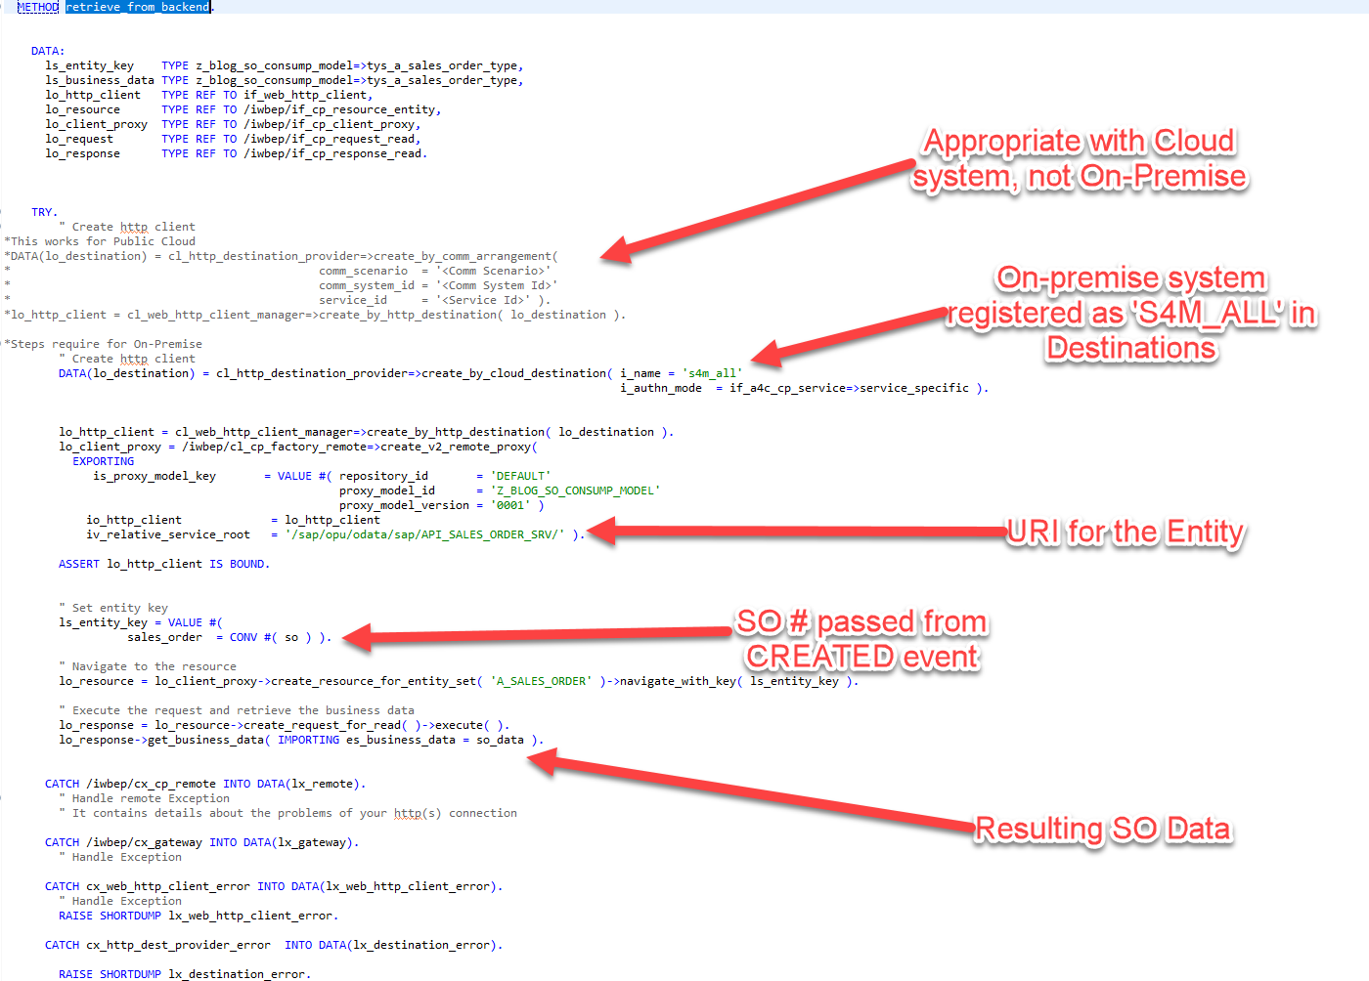The height and width of the screenshot is (981, 1369).
Task: Click the so_data variable in get_business_data
Action: click(500, 740)
